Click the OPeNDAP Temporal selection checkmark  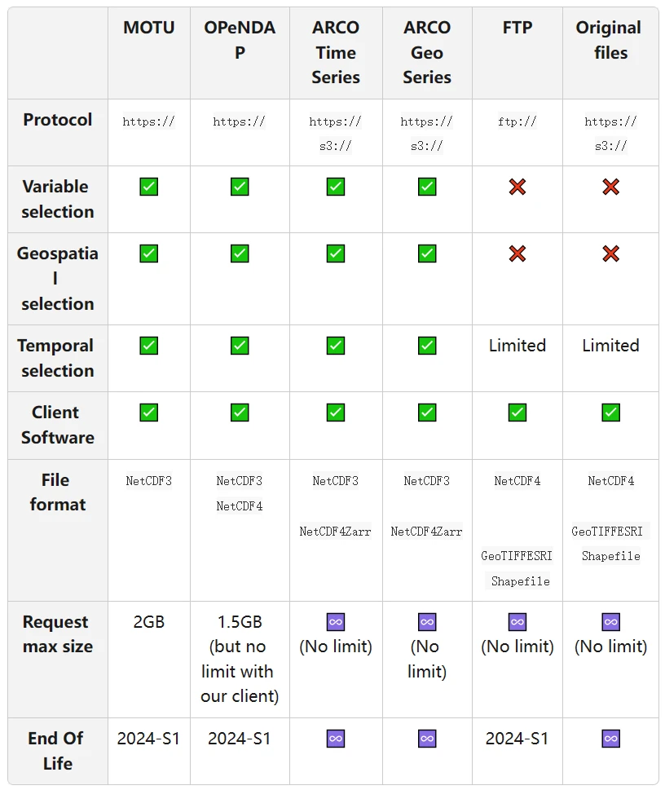tap(240, 346)
